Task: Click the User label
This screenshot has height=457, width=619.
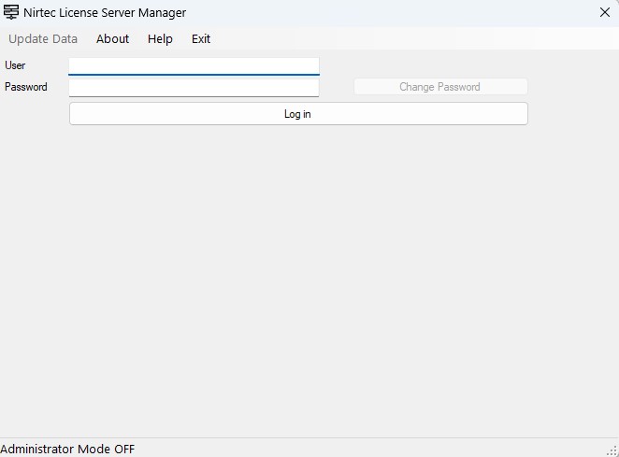Action: click(15, 65)
